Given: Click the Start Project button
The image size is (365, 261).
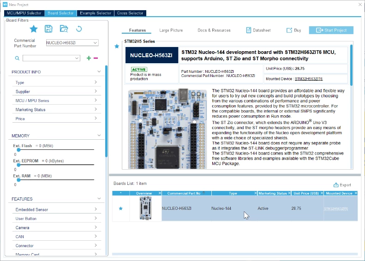Looking at the screenshot, I should click(x=331, y=30).
